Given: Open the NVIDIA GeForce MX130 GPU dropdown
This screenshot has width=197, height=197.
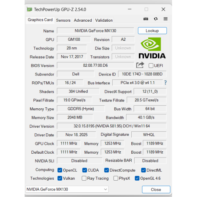Looking at the screenshot, I should pyautogui.click(x=67, y=189).
